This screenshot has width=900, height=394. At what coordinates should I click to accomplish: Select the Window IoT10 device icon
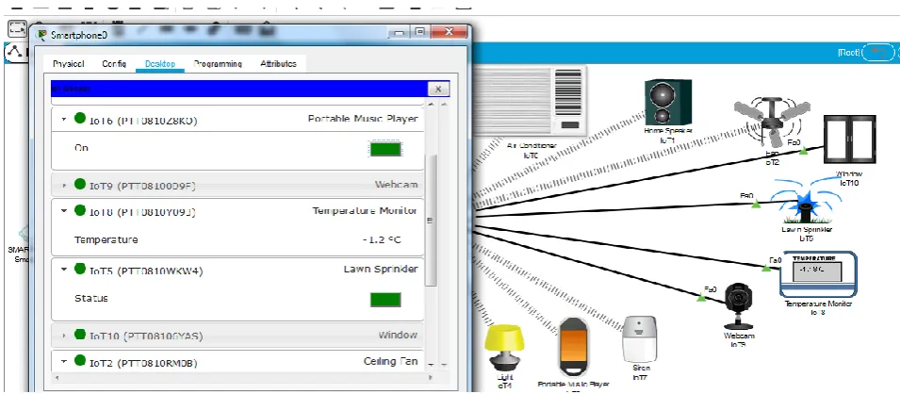[x=849, y=140]
